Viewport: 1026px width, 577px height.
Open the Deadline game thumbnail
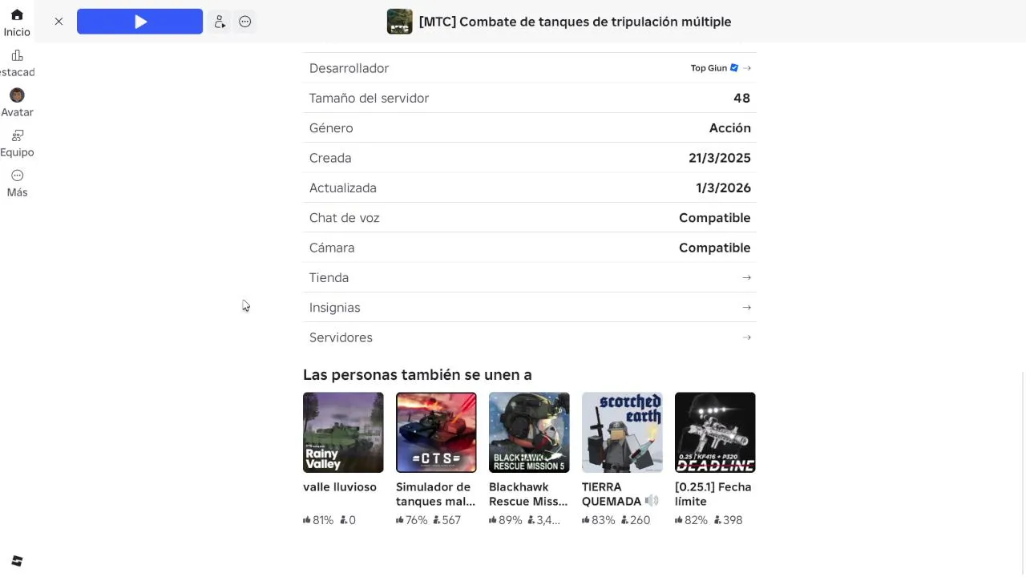715,433
